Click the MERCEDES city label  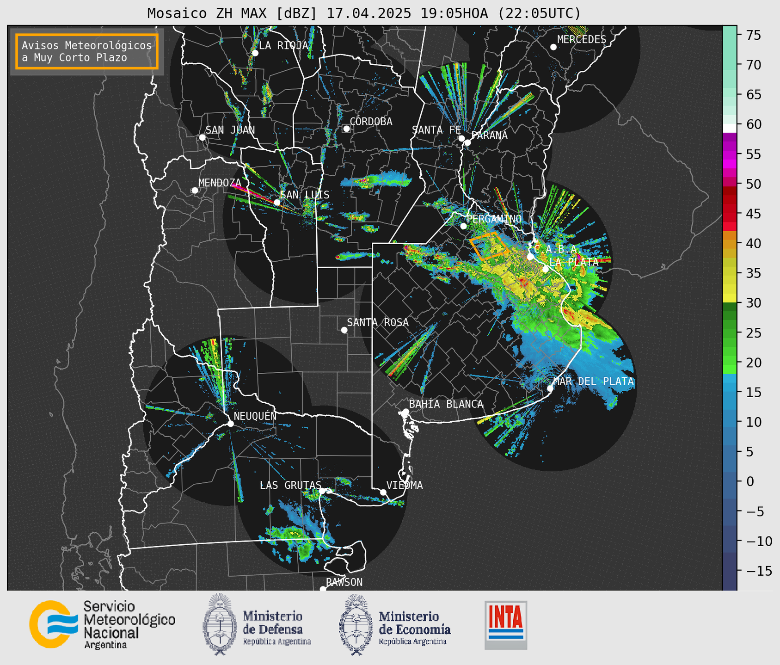click(x=582, y=40)
